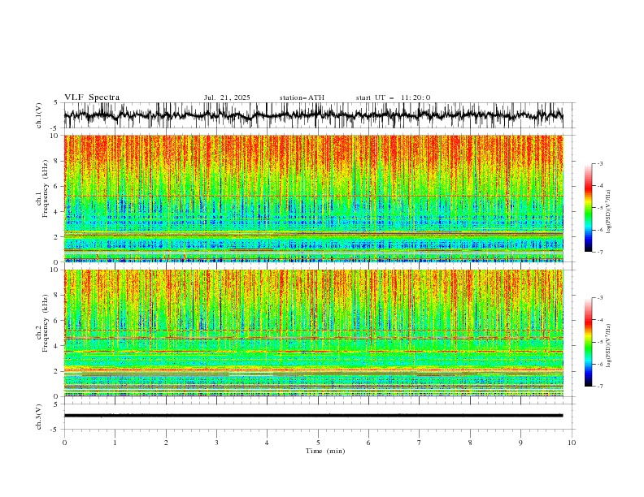
Task: Click the upper 'log(PSD)(V²/Hz)' colorbar label
Action: (x=609, y=212)
